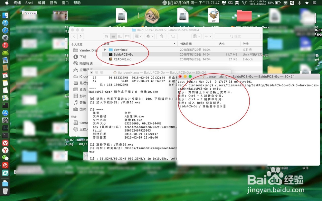Open 图片 in Finder sidebar
322x201 pixels.
[x=80, y=109]
